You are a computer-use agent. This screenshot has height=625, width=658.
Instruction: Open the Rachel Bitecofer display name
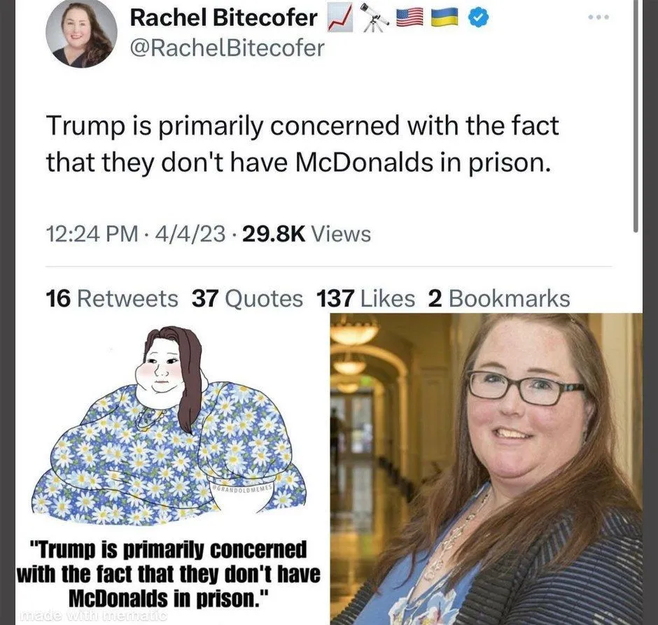[224, 17]
